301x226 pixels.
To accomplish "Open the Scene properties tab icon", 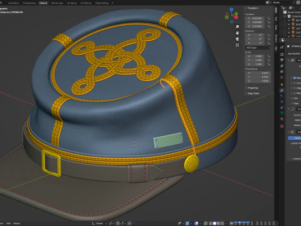I will (x=282, y=72).
